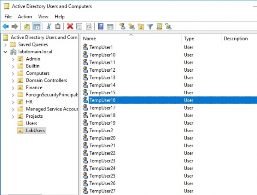The height and width of the screenshot is (195, 257).
Task: Create a new organizational unit icon
Action: [x=141, y=26]
